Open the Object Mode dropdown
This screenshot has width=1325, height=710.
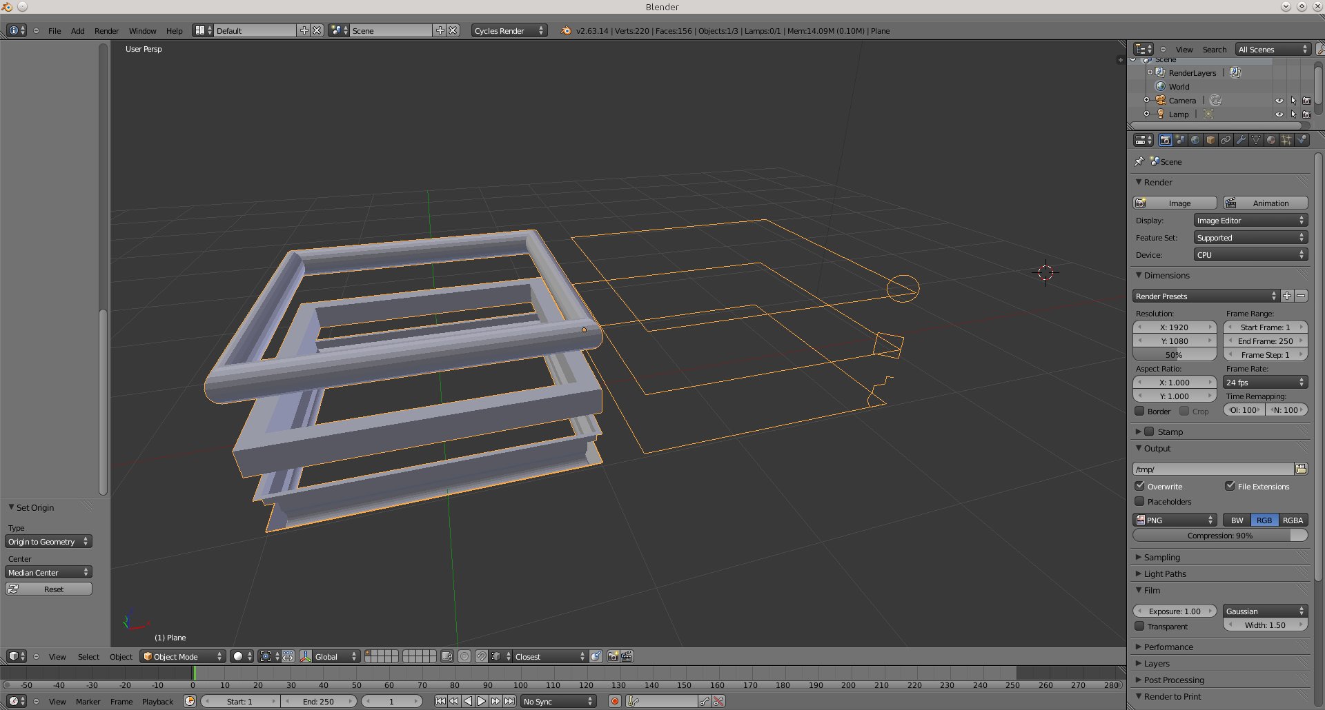click(183, 656)
